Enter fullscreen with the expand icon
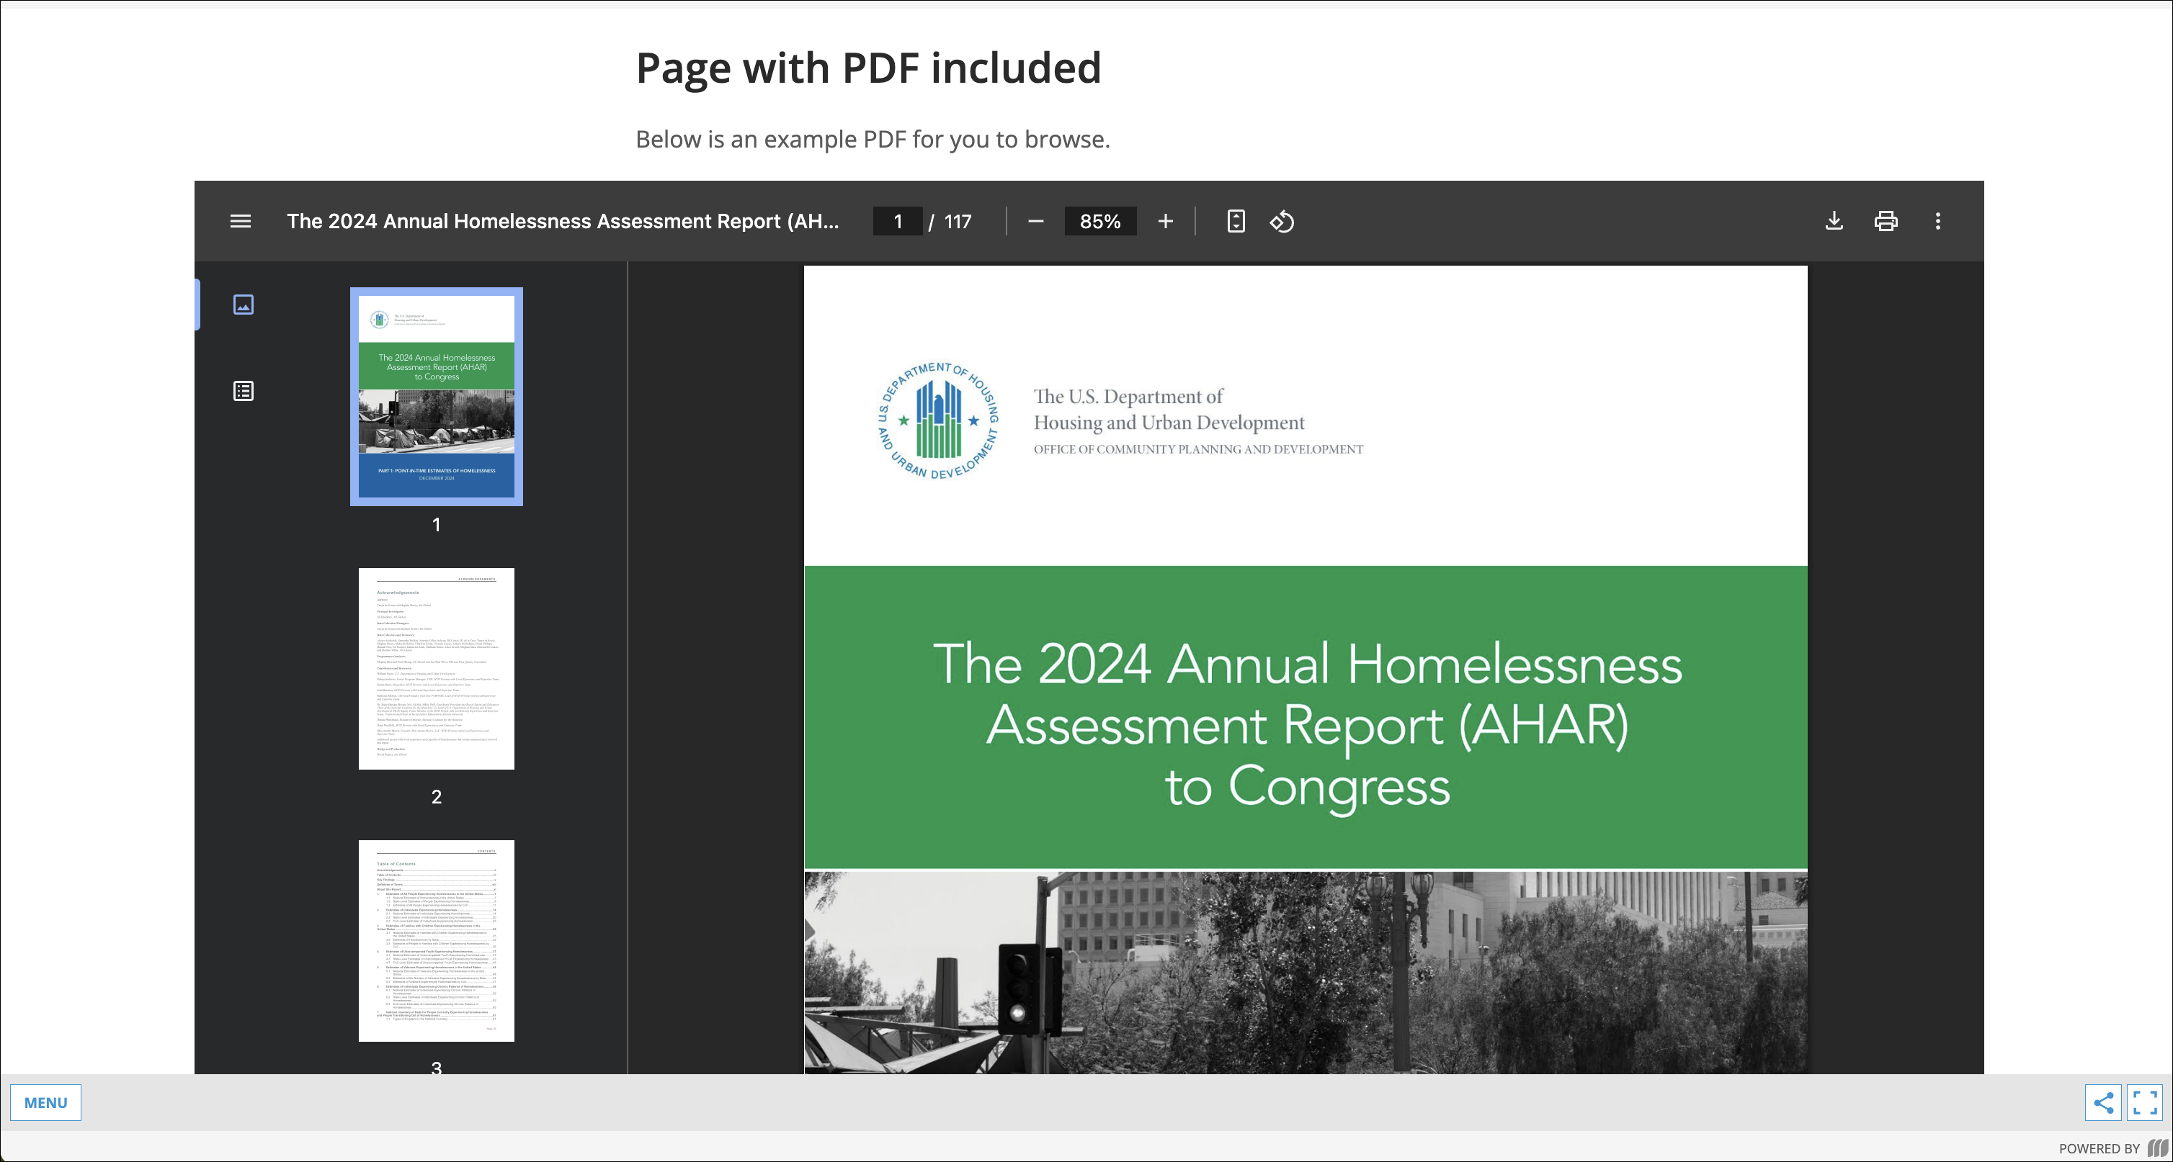Image resolution: width=2173 pixels, height=1162 pixels. click(x=2144, y=1102)
